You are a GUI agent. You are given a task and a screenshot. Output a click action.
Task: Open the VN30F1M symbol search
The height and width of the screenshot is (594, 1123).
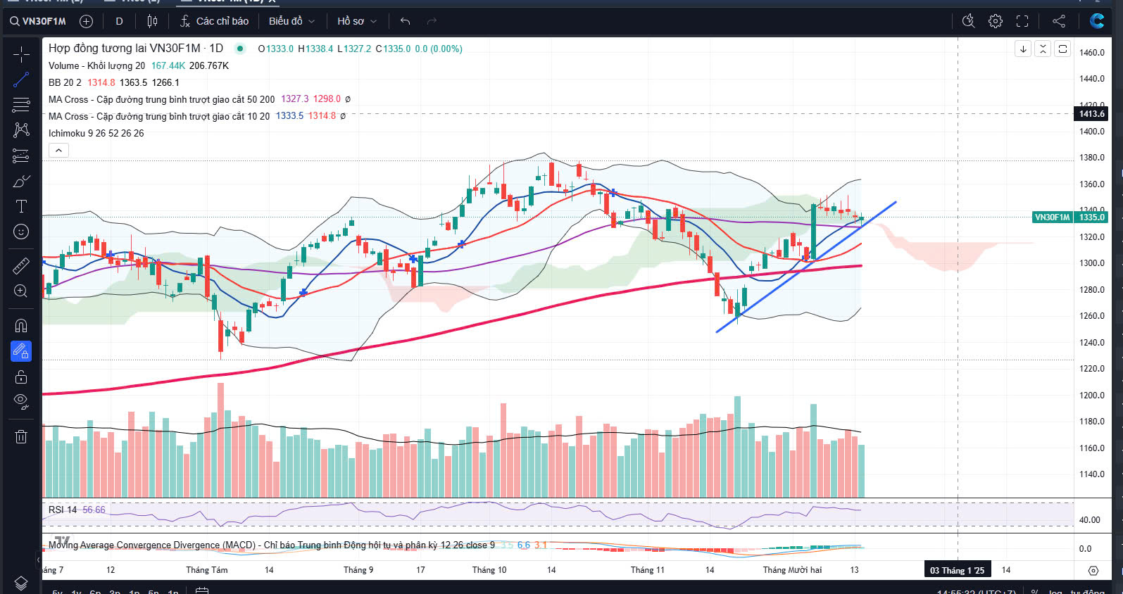(x=39, y=21)
